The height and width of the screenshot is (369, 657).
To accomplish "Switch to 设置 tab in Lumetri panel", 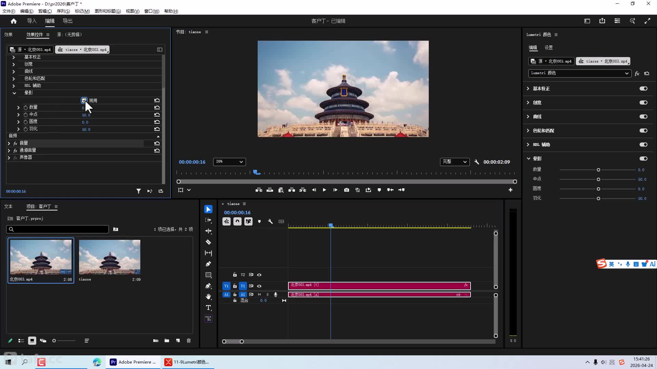I will (549, 47).
